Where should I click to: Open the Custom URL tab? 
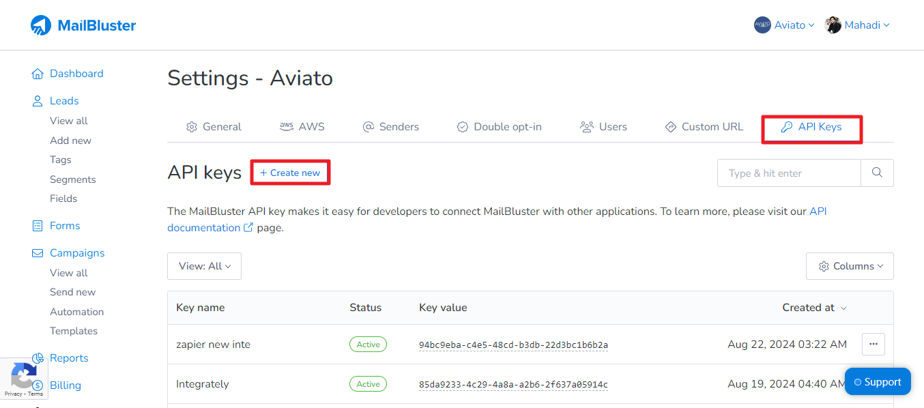(x=704, y=127)
